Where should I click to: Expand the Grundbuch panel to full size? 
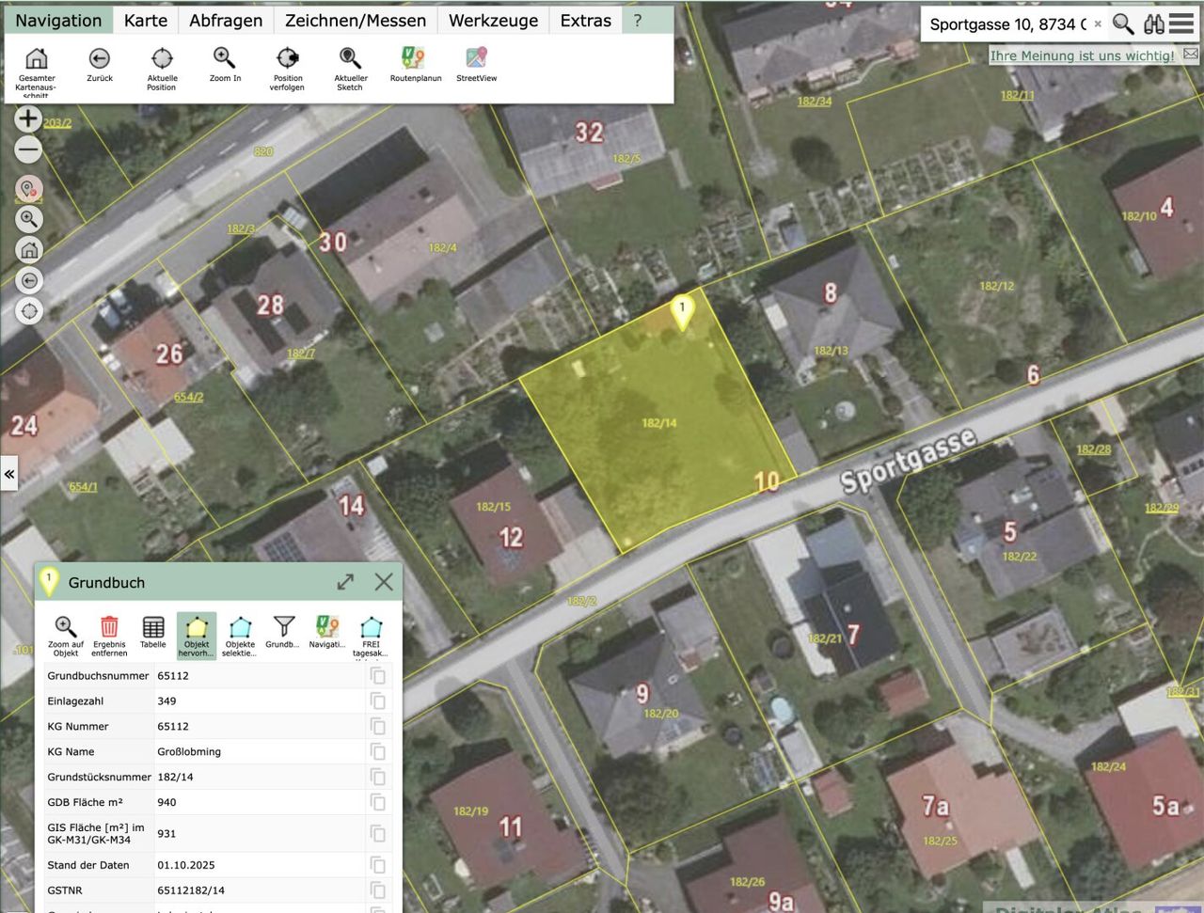345,582
